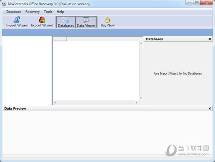
Task: Click the horizontal scrollbar left arrow
Action: click(x=55, y=102)
